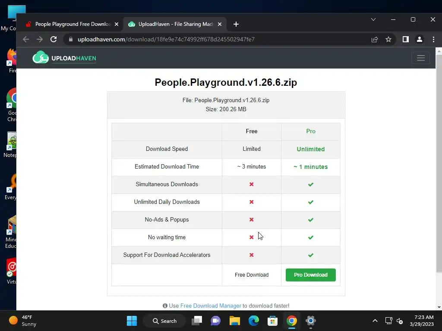Open Microsoft Store from the taskbar

coord(273,321)
